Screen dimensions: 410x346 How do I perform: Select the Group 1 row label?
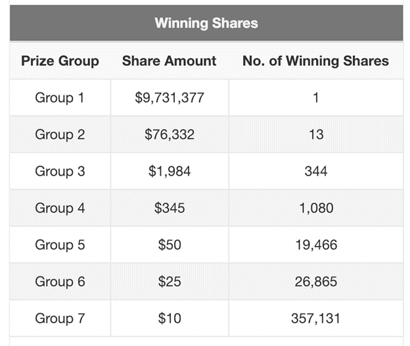coord(60,98)
